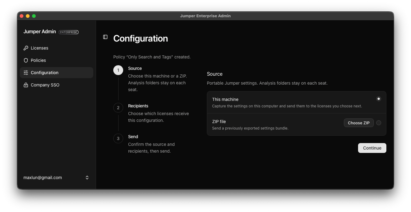Click step 3 Send circle
The height and width of the screenshot is (212, 411).
click(118, 138)
